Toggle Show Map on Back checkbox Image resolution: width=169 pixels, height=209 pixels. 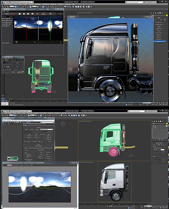(x=24, y=131)
